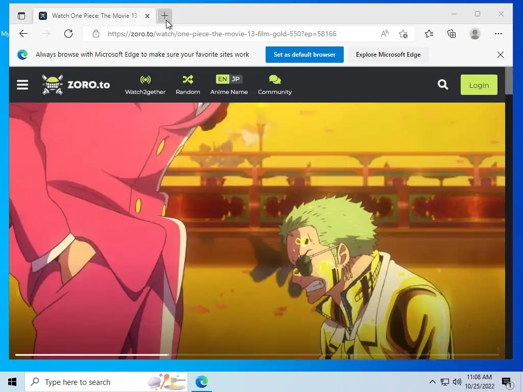Add this page to favorites
This screenshot has width=523, height=392.
pyautogui.click(x=403, y=34)
